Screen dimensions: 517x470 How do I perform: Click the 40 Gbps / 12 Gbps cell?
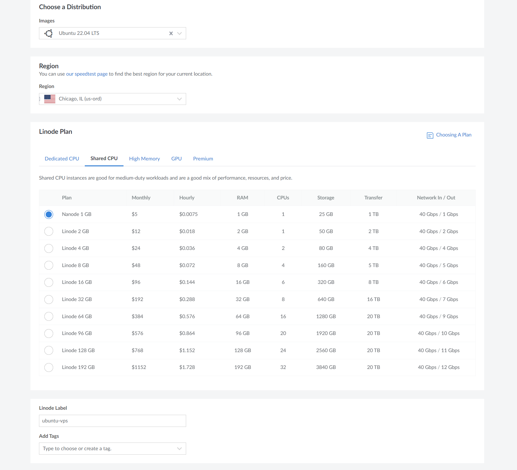click(439, 367)
